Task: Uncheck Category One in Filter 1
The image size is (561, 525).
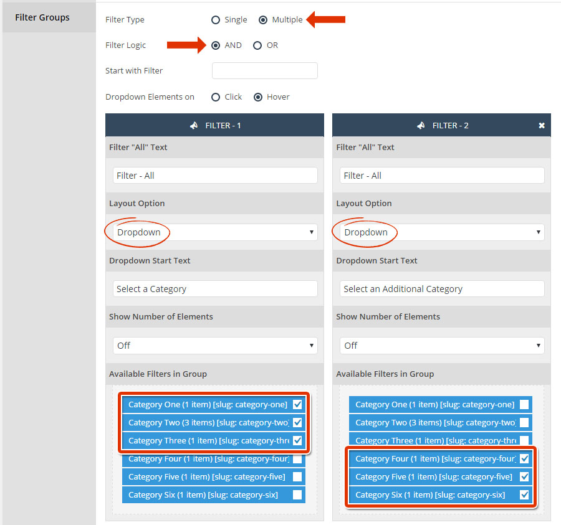Action: point(297,405)
